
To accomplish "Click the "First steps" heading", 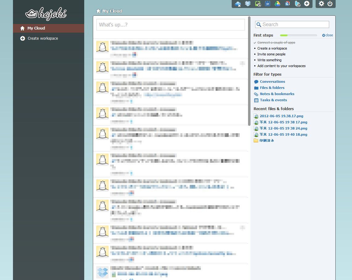I will [x=263, y=35].
